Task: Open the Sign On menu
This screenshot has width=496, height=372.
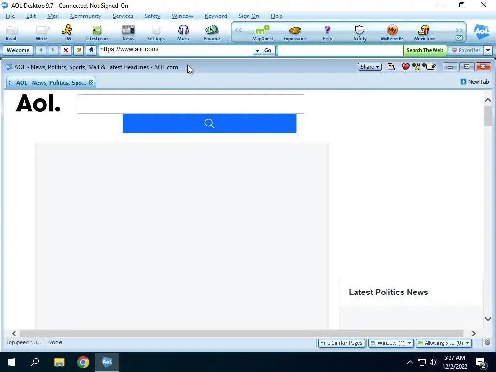Action: pos(248,16)
